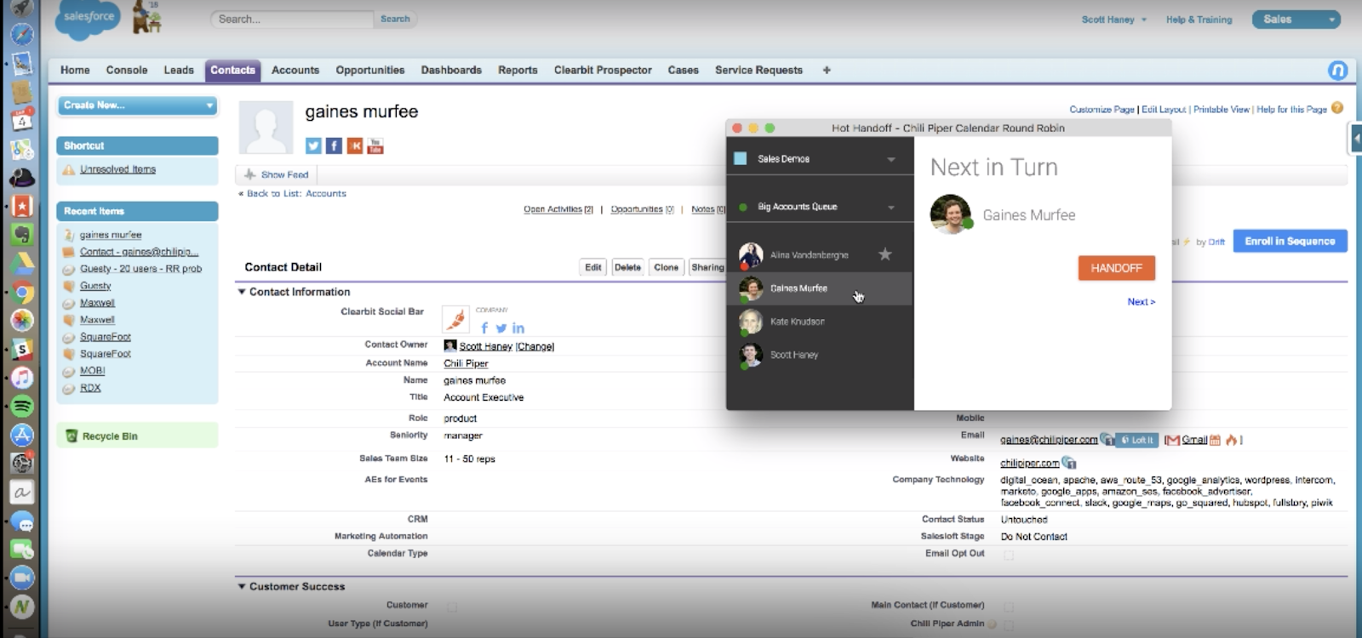Check the Main Contact (If Customer) checkbox
Viewport: 1362px width, 638px height.
pos(1009,607)
